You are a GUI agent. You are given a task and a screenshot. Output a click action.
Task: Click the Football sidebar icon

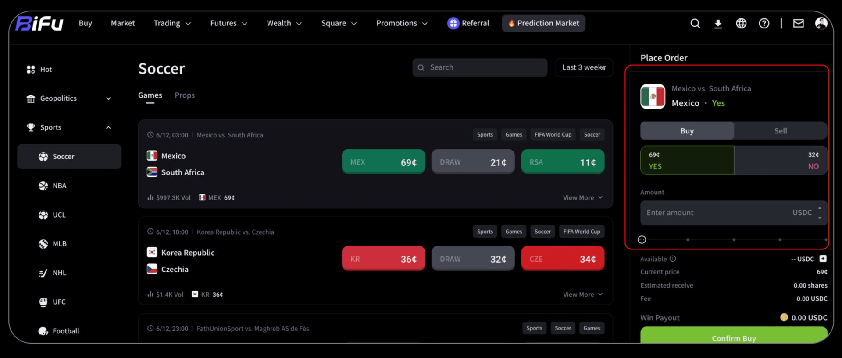pos(43,331)
